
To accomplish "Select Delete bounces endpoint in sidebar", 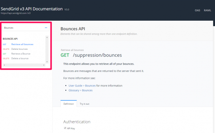I will [20, 49].
